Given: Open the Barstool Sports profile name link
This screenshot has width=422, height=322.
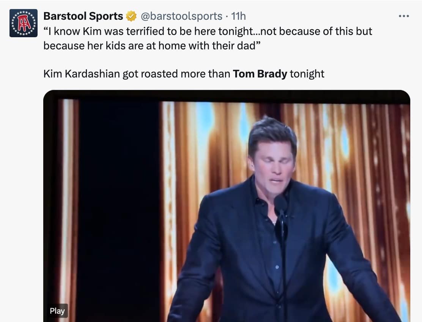Looking at the screenshot, I should [x=83, y=16].
